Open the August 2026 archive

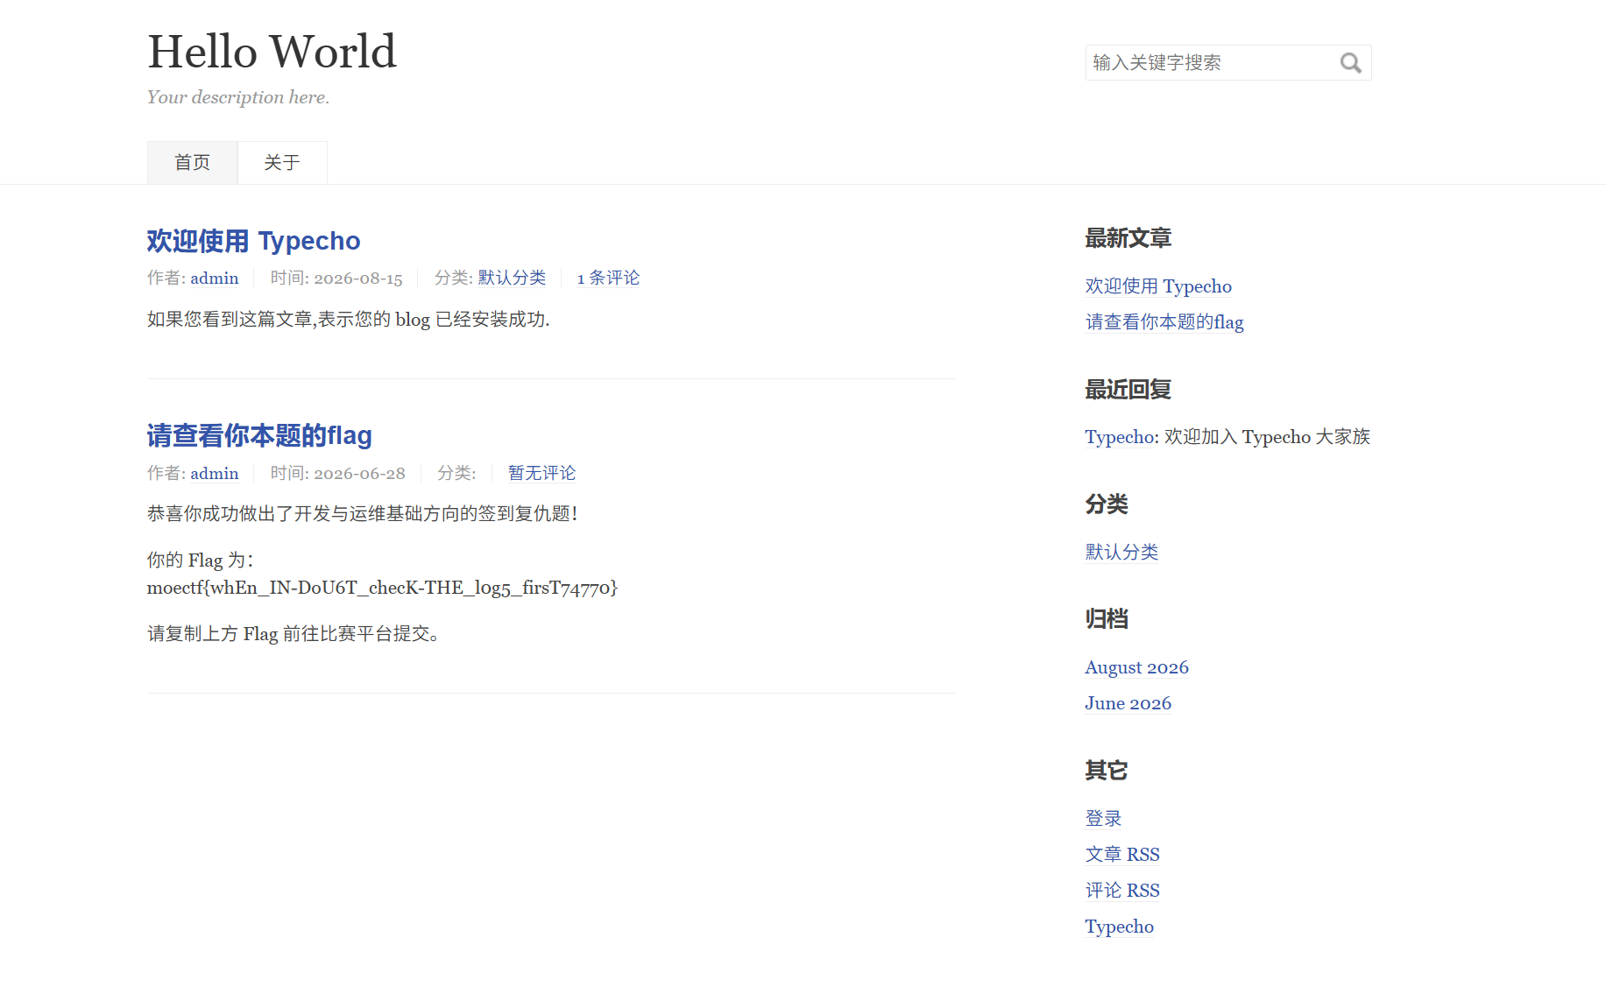tap(1136, 667)
